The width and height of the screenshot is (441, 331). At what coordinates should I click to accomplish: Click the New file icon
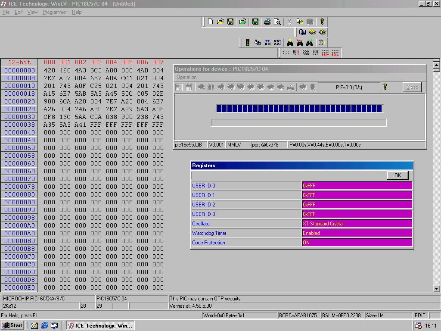point(210,22)
